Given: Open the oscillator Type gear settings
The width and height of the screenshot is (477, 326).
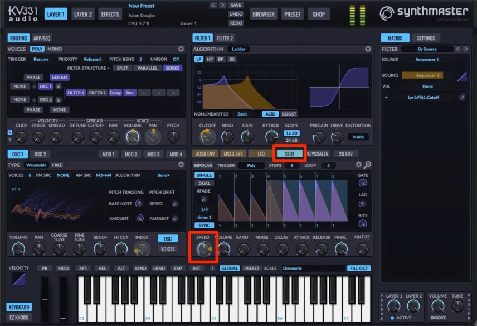Looking at the screenshot, I should click(181, 165).
